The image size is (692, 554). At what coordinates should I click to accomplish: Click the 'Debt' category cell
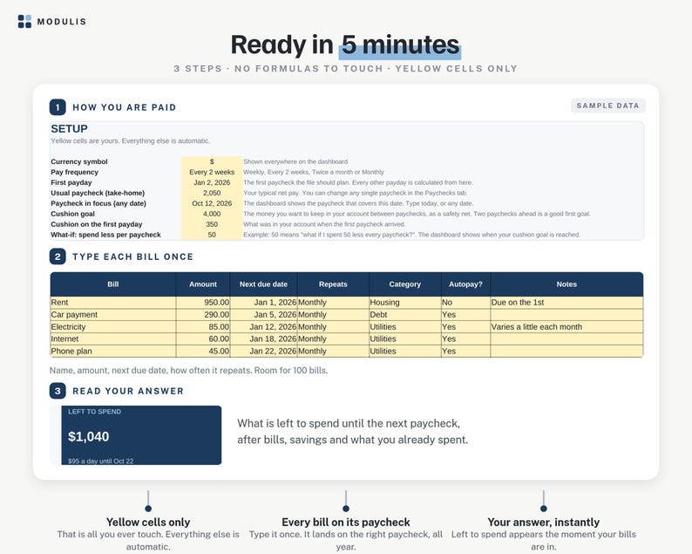point(405,315)
